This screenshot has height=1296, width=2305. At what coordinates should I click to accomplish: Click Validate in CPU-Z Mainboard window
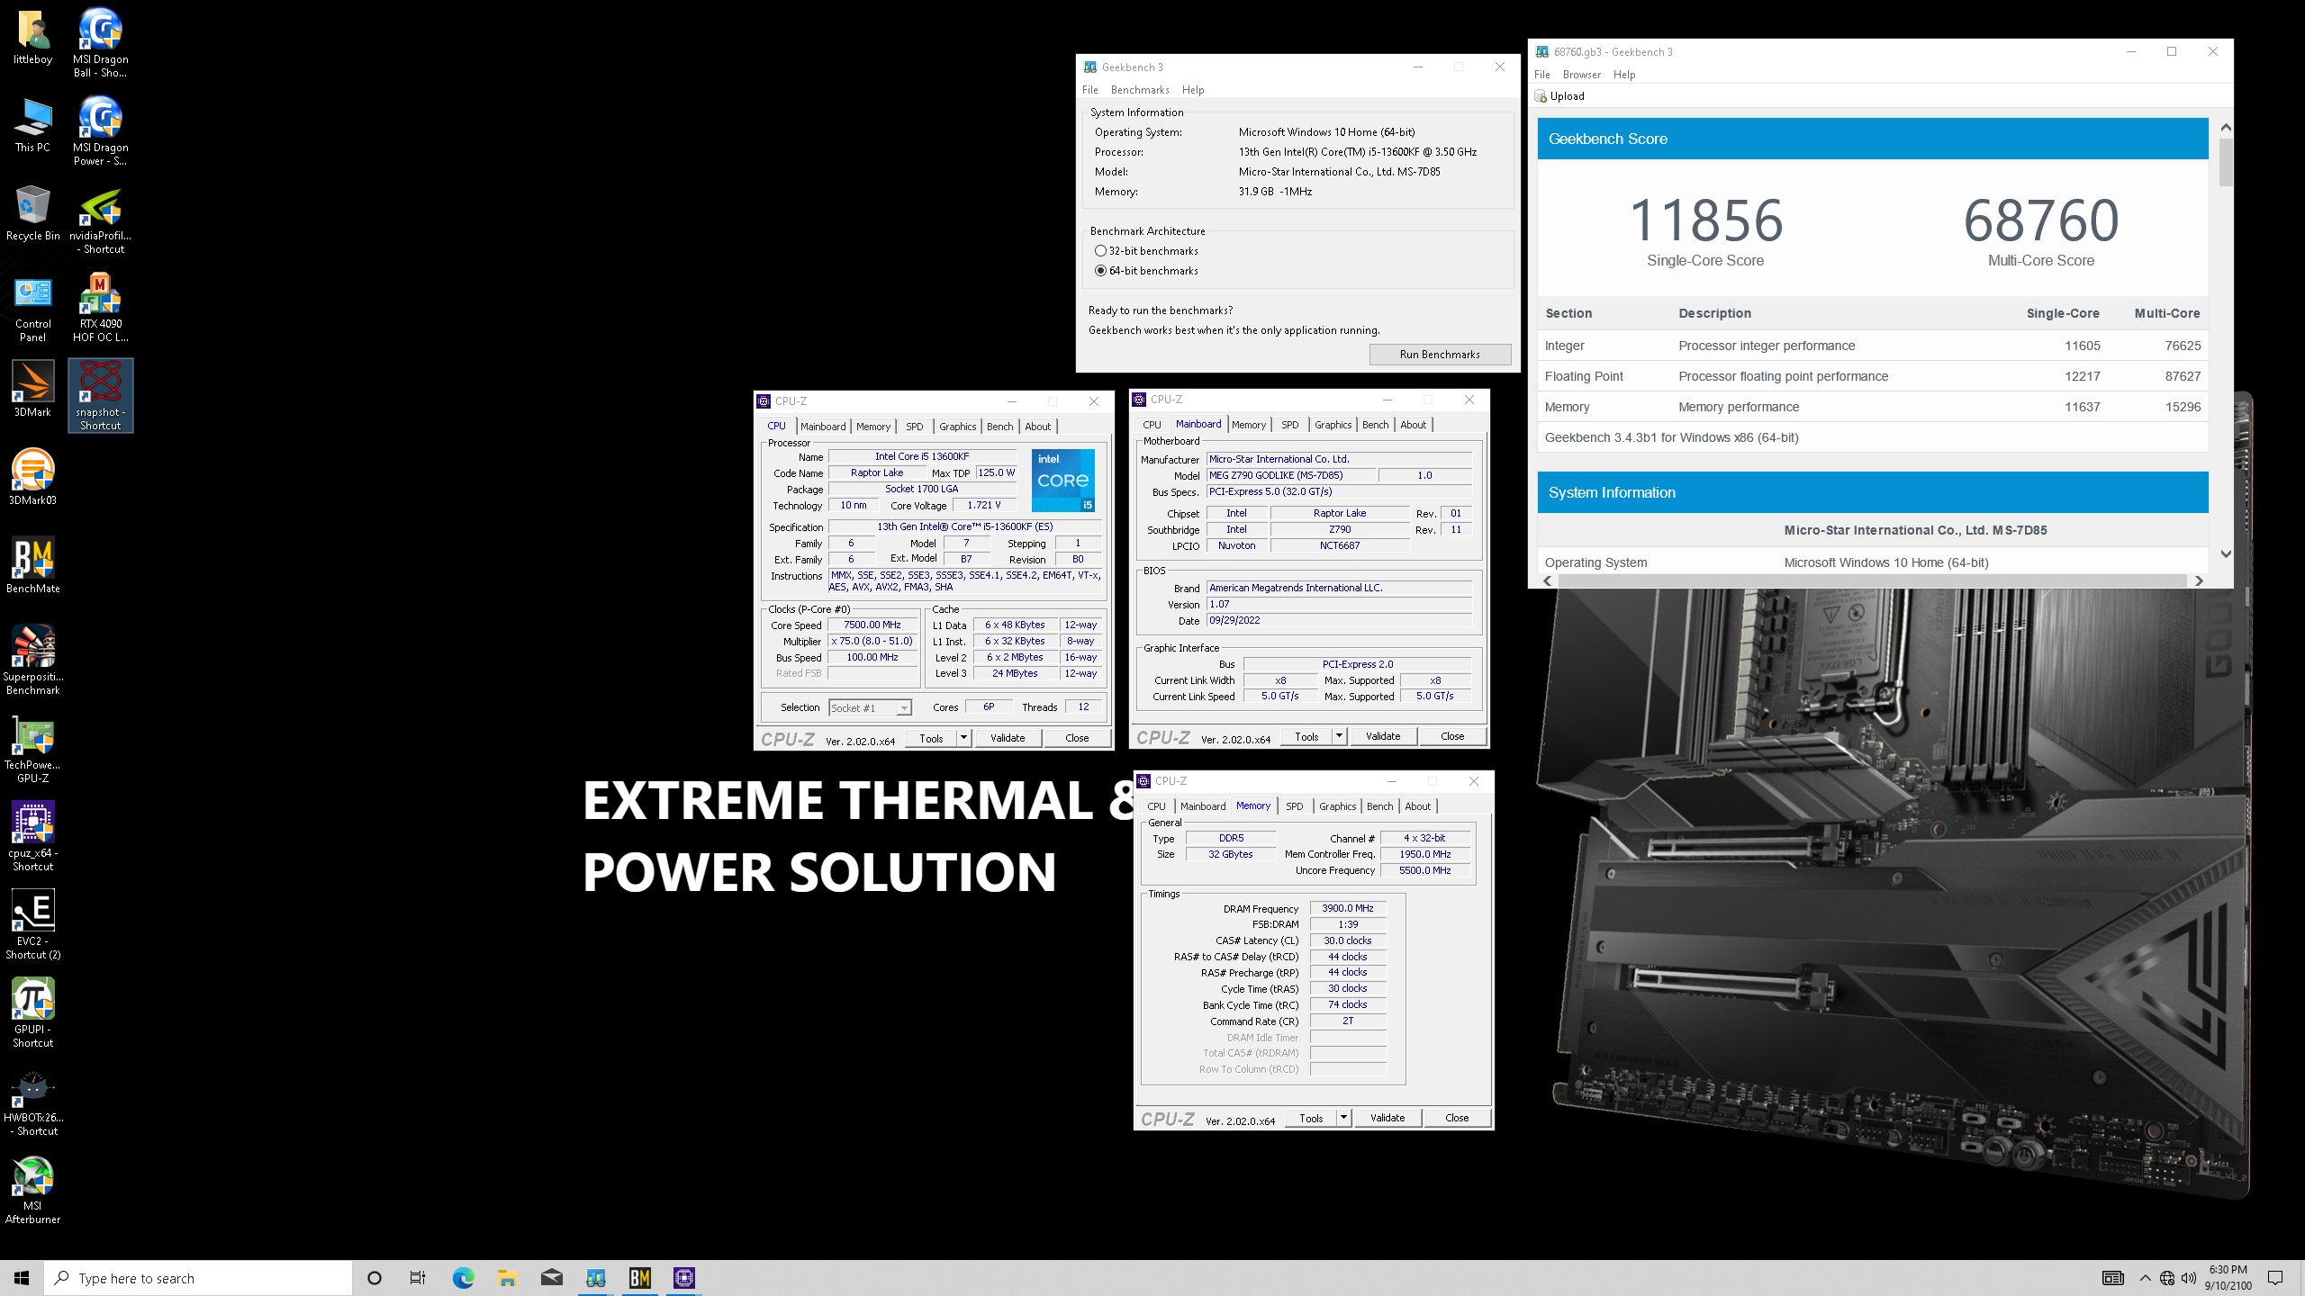pyautogui.click(x=1383, y=736)
